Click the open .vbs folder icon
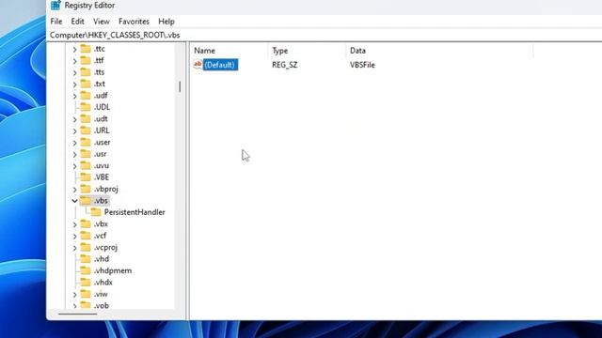Viewport: 602px width, 338px height. click(x=86, y=200)
